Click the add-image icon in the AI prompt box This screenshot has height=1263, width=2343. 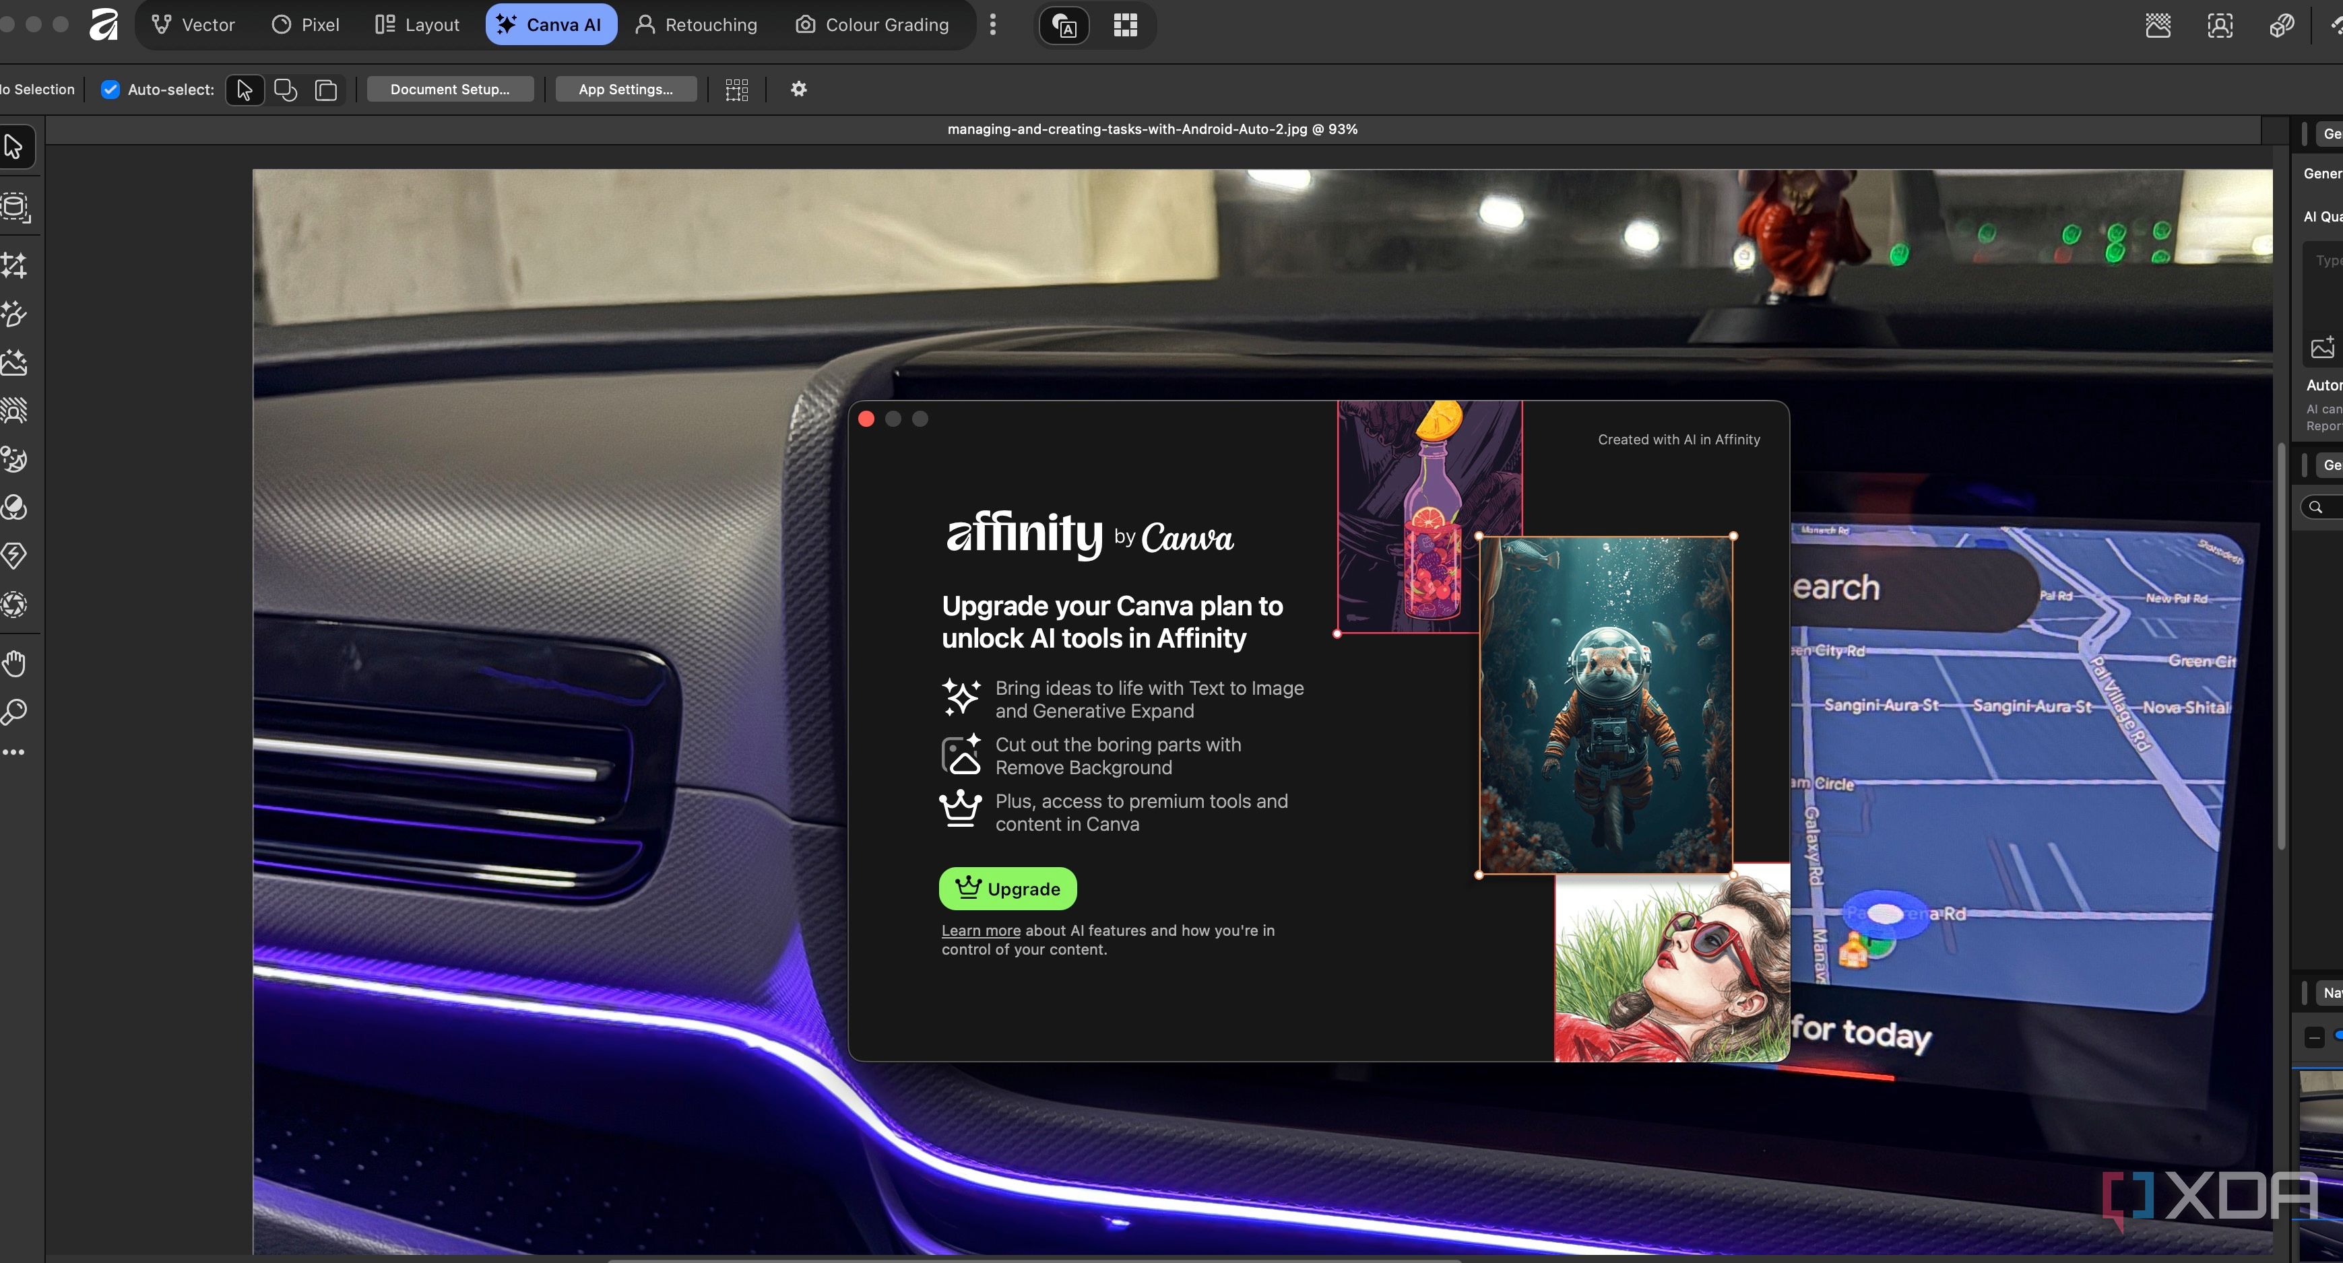(x=2322, y=347)
